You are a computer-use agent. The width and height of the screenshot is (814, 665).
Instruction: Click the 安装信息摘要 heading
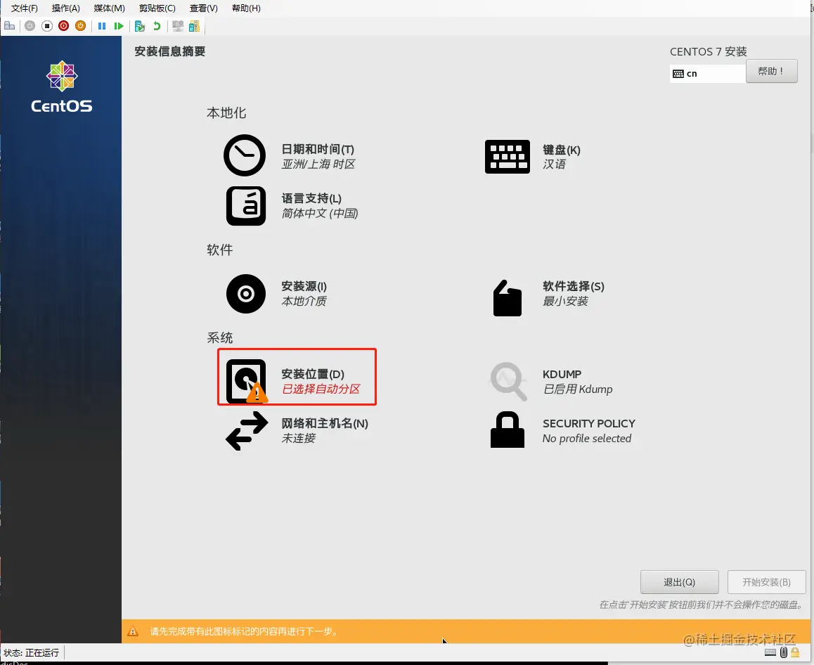(169, 51)
